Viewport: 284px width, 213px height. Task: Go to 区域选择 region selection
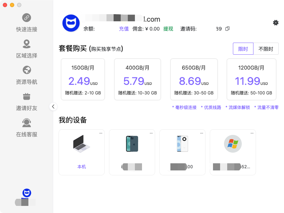tap(27, 49)
